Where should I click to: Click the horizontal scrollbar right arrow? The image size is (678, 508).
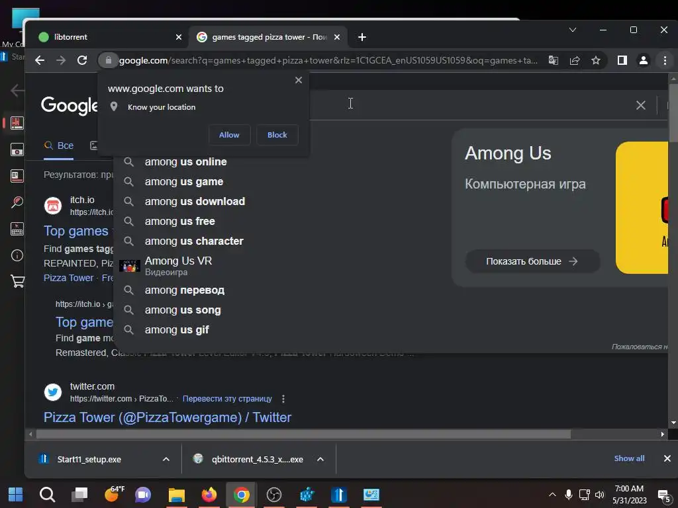click(662, 434)
